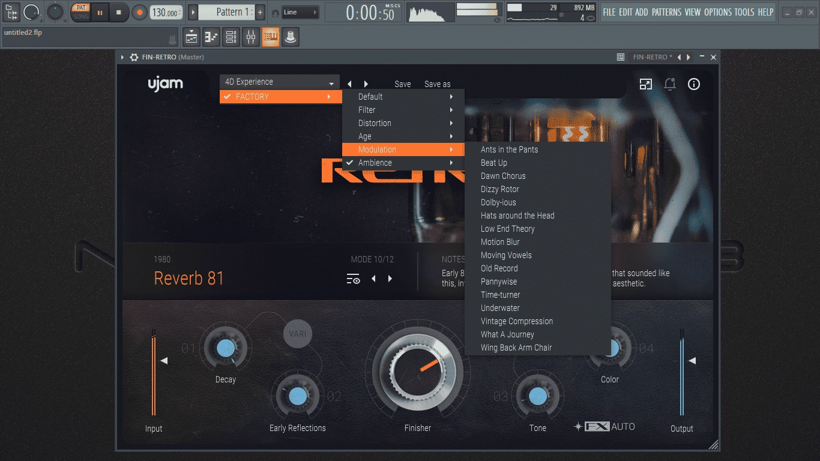Click the Save button
The height and width of the screenshot is (461, 820).
point(403,84)
